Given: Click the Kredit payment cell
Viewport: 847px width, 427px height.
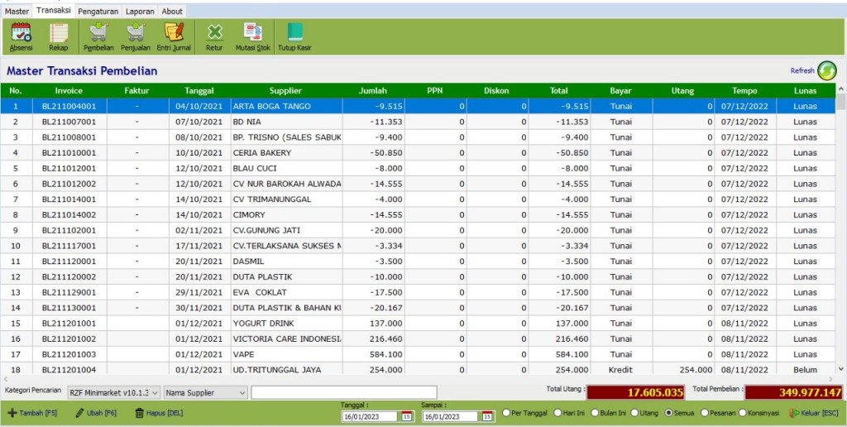Looking at the screenshot, I should click(620, 370).
